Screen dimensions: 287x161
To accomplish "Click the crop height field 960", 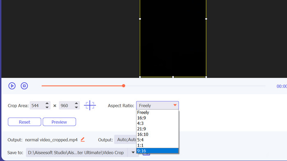I will (66, 106).
